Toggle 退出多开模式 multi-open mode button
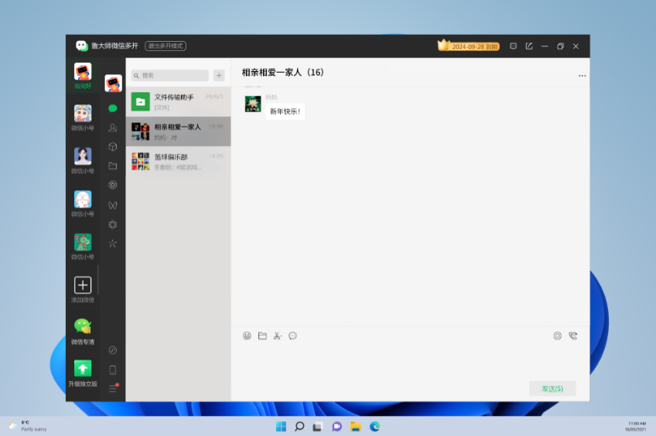This screenshot has height=436, width=656. 166,46
